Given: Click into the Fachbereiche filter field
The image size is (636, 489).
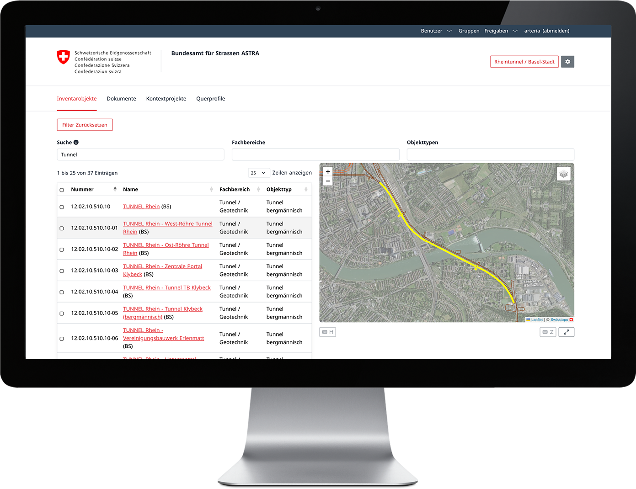Looking at the screenshot, I should coord(315,154).
